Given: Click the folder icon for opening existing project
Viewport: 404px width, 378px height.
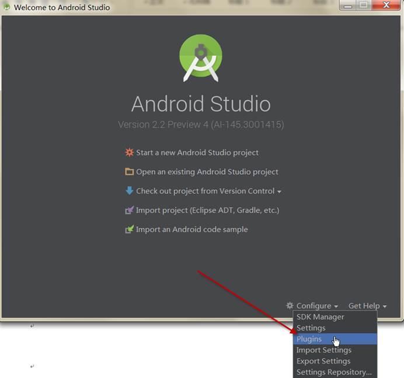Looking at the screenshot, I should (x=130, y=171).
